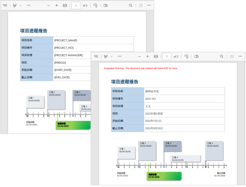
Task: Click the 2023-001 project number value
Action: click(151, 99)
